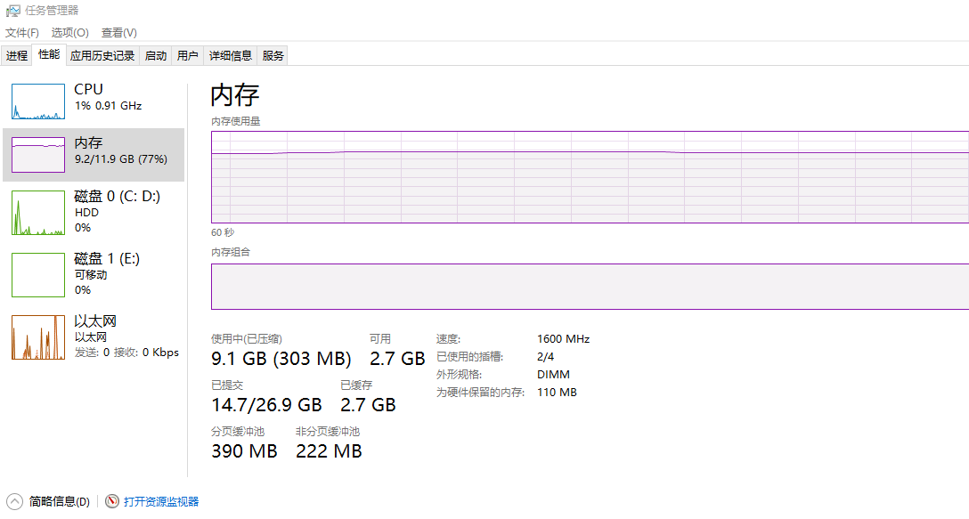Open the 文件(F) menu
The height and width of the screenshot is (519, 969).
(x=22, y=33)
